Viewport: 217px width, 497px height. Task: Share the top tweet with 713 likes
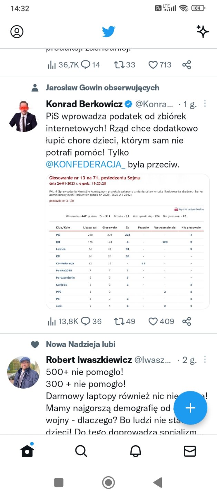tap(187, 65)
